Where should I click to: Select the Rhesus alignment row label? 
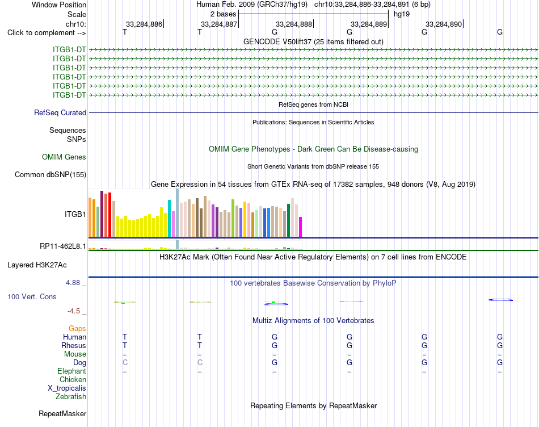coord(74,345)
